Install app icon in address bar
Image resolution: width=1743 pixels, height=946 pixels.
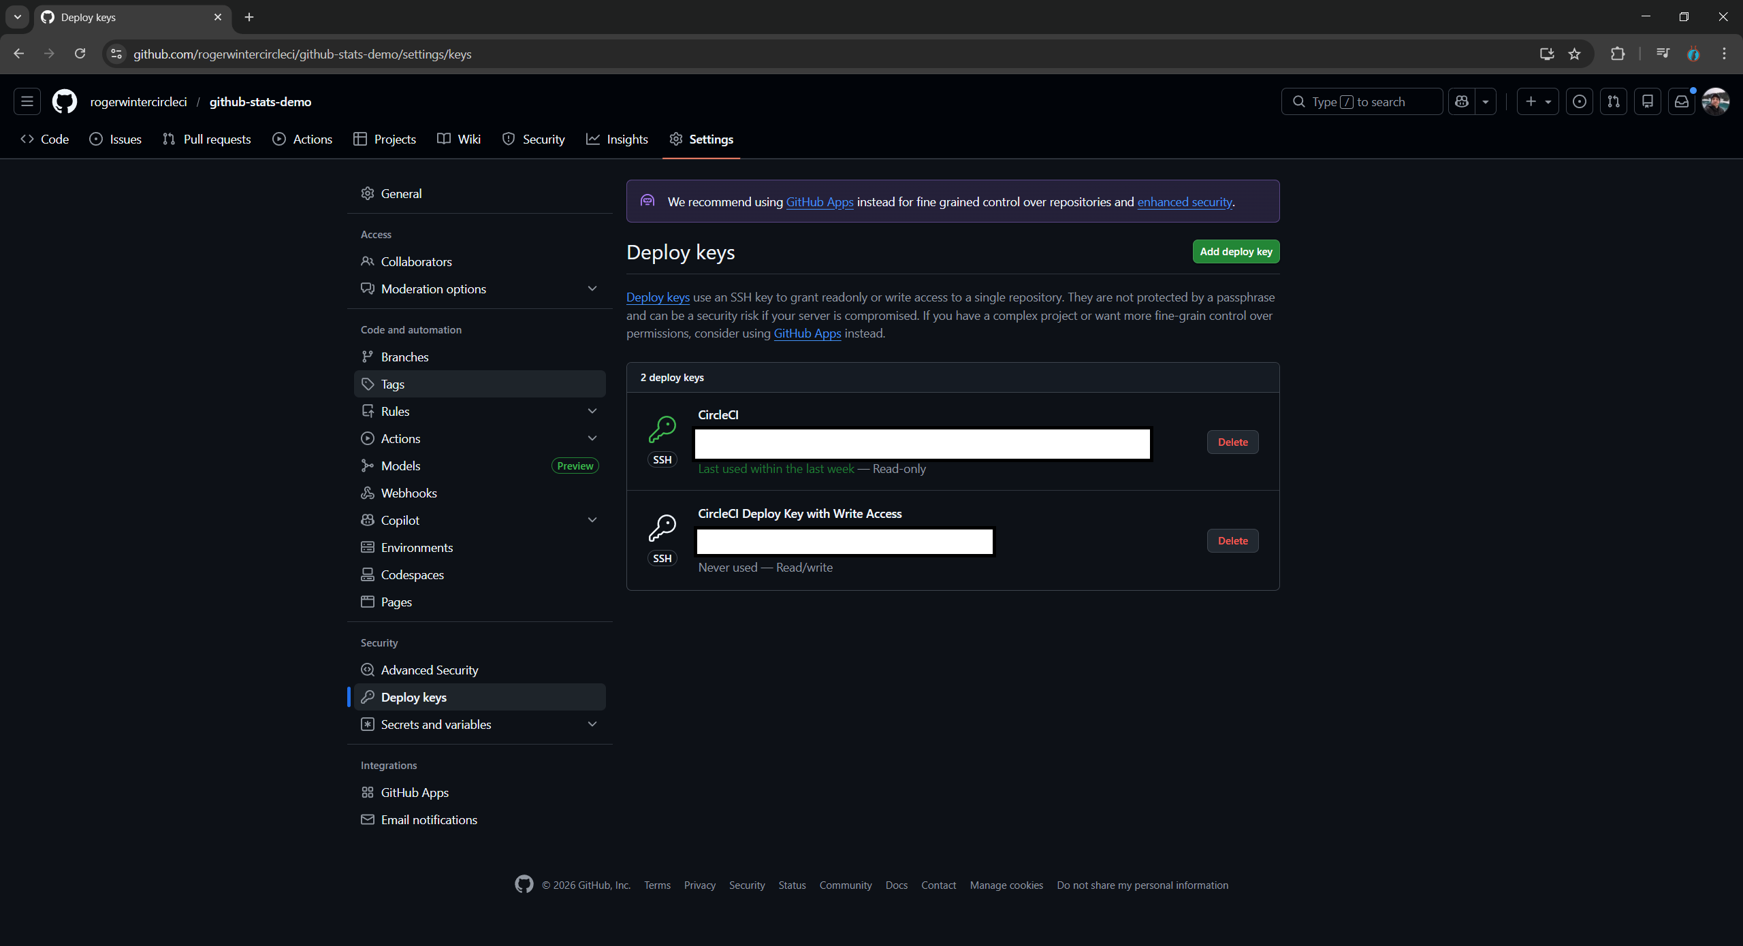pos(1547,54)
